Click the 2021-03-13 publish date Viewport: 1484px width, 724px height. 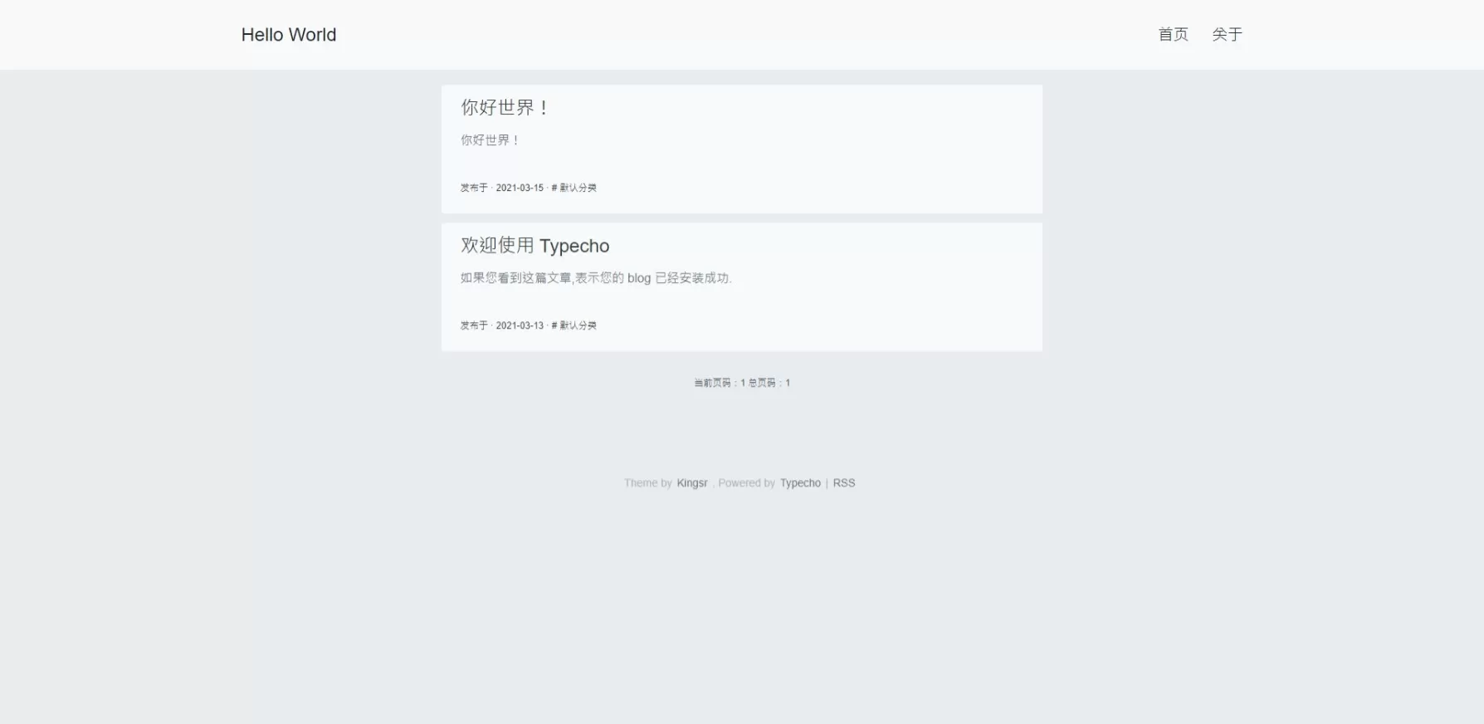coord(520,325)
